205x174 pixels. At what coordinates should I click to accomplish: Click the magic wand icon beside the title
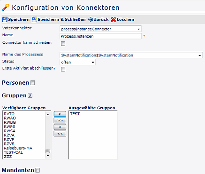6,8
